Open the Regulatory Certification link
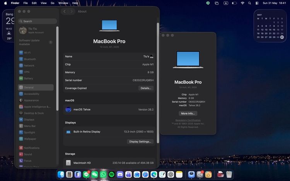The image size is (290, 181). [x=188, y=120]
